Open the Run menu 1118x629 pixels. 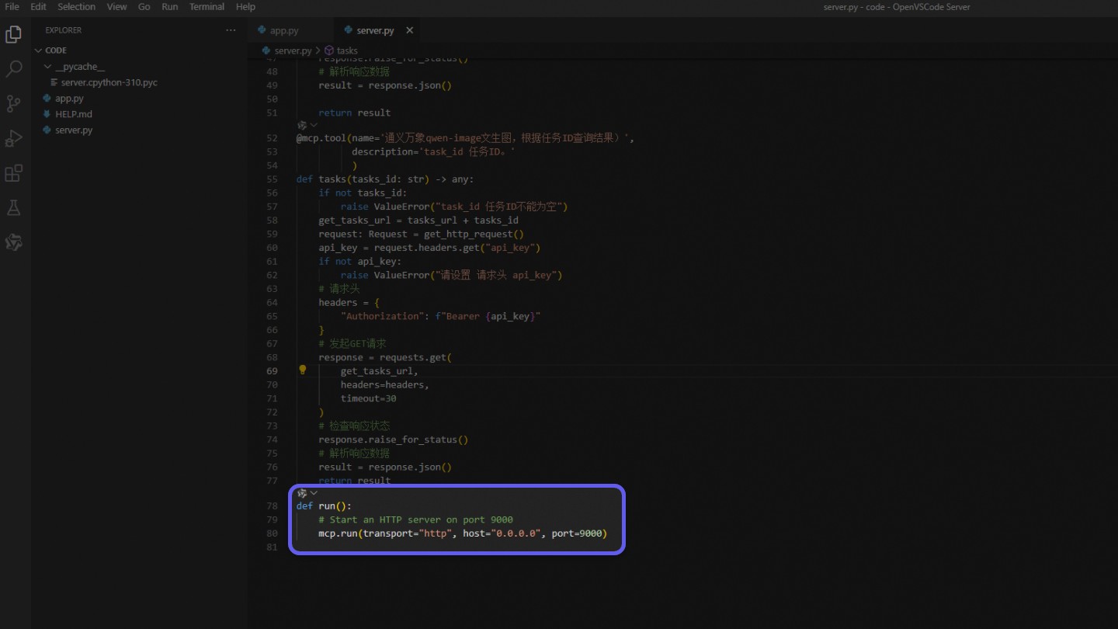tap(169, 7)
